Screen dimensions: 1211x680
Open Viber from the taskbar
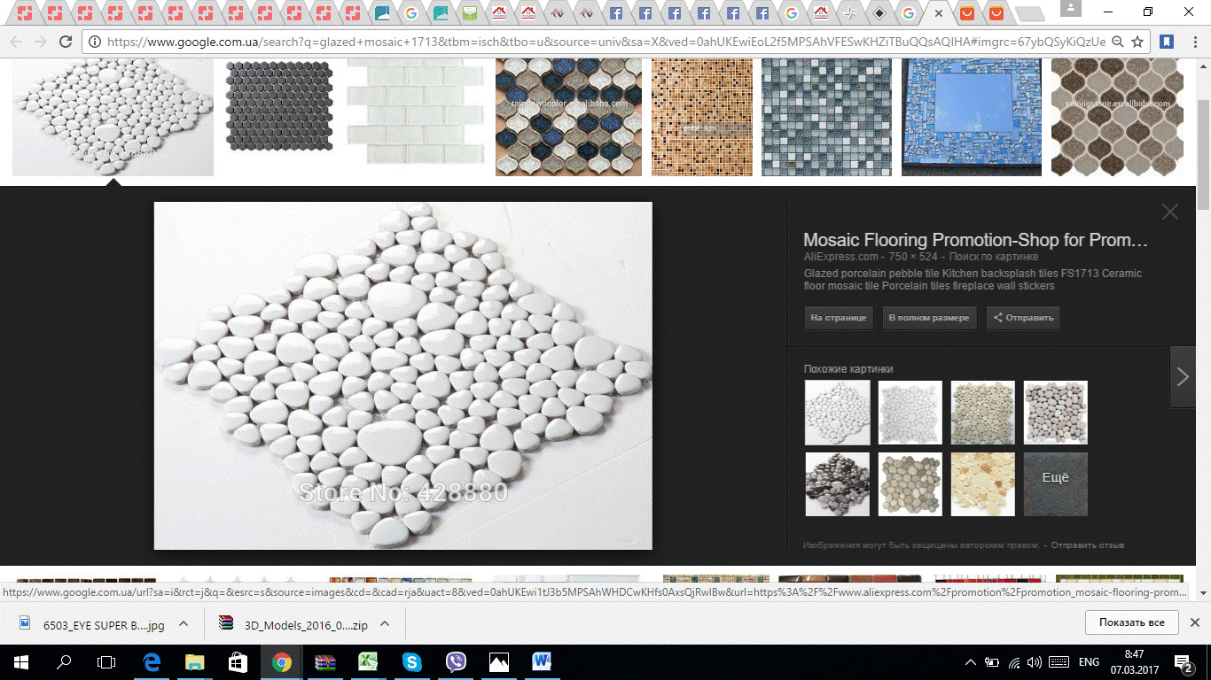[x=456, y=661]
